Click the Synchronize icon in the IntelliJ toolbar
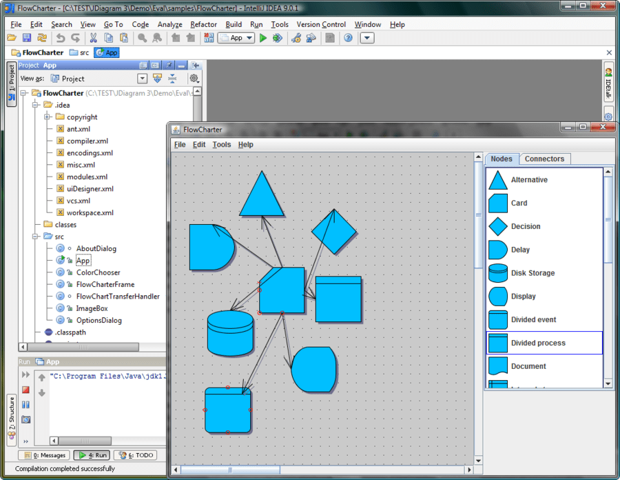Viewport: 620px width, 480px height. (42, 38)
